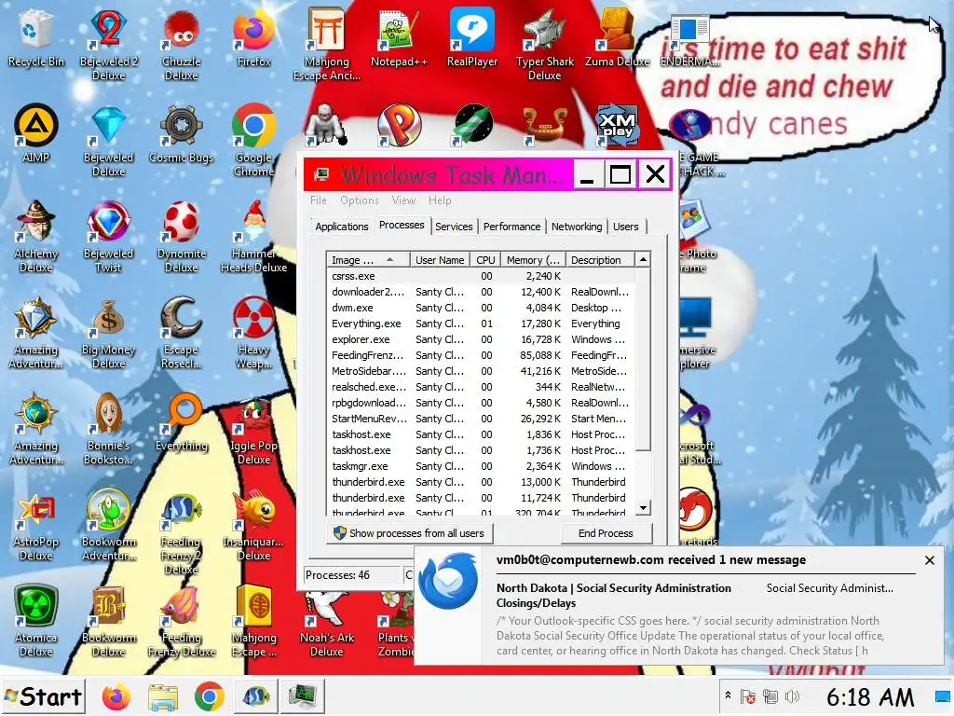The image size is (954, 716).
Task: Show hidden system tray icons
Action: (728, 695)
